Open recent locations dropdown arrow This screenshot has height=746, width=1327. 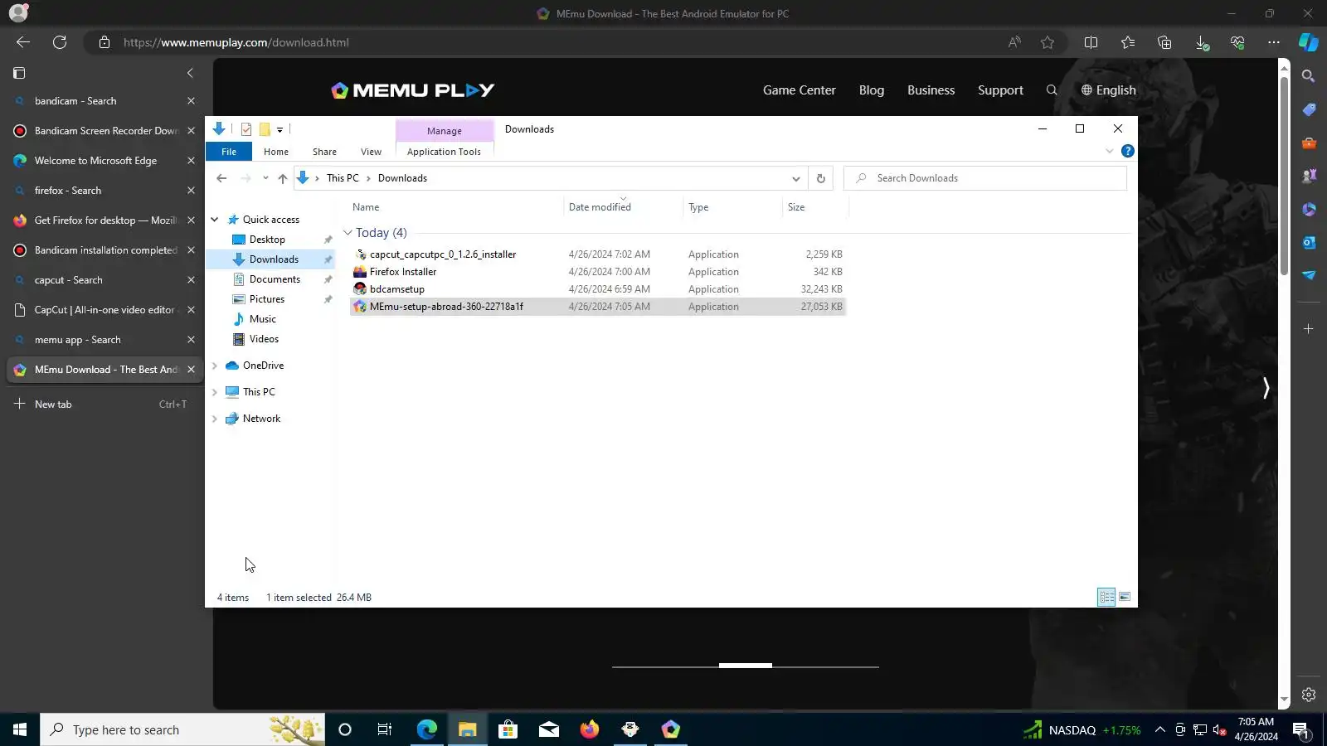[x=265, y=178]
